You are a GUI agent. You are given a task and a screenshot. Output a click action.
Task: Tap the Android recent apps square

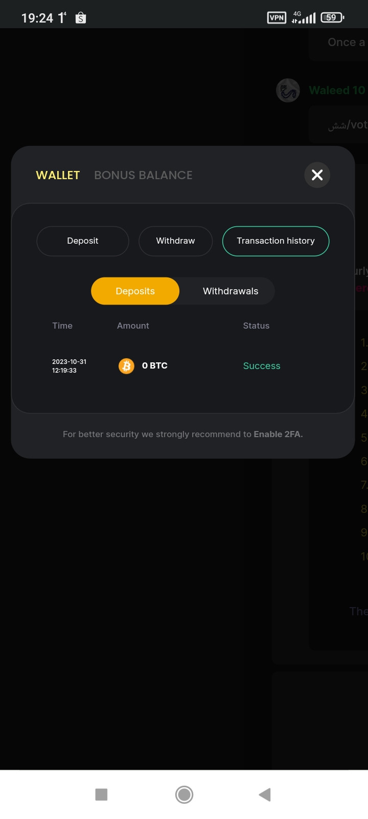pyautogui.click(x=101, y=794)
